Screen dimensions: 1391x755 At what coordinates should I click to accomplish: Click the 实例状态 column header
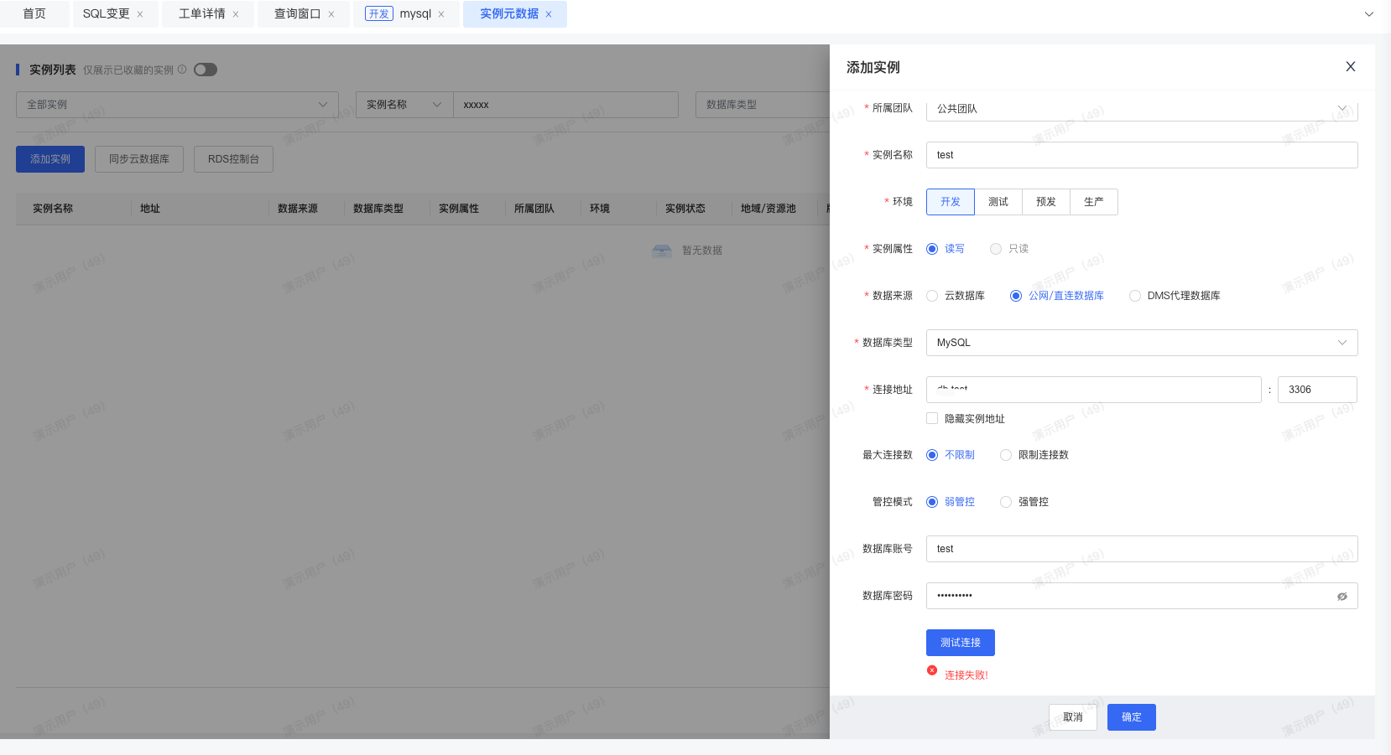pyautogui.click(x=685, y=209)
